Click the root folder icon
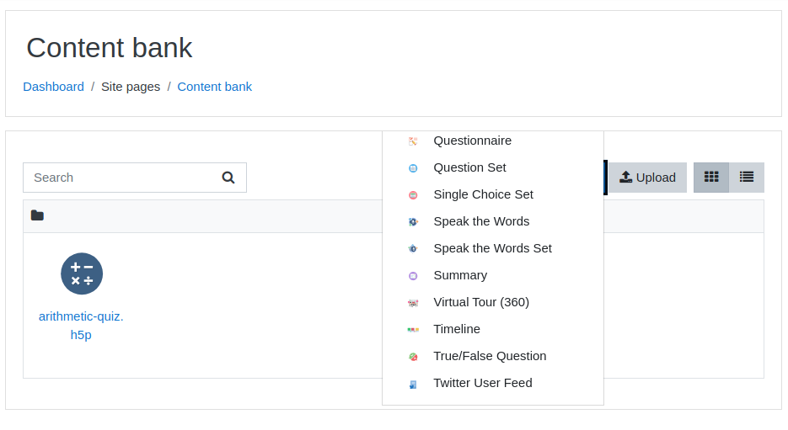Viewport: 788px width, 430px height. (x=37, y=215)
